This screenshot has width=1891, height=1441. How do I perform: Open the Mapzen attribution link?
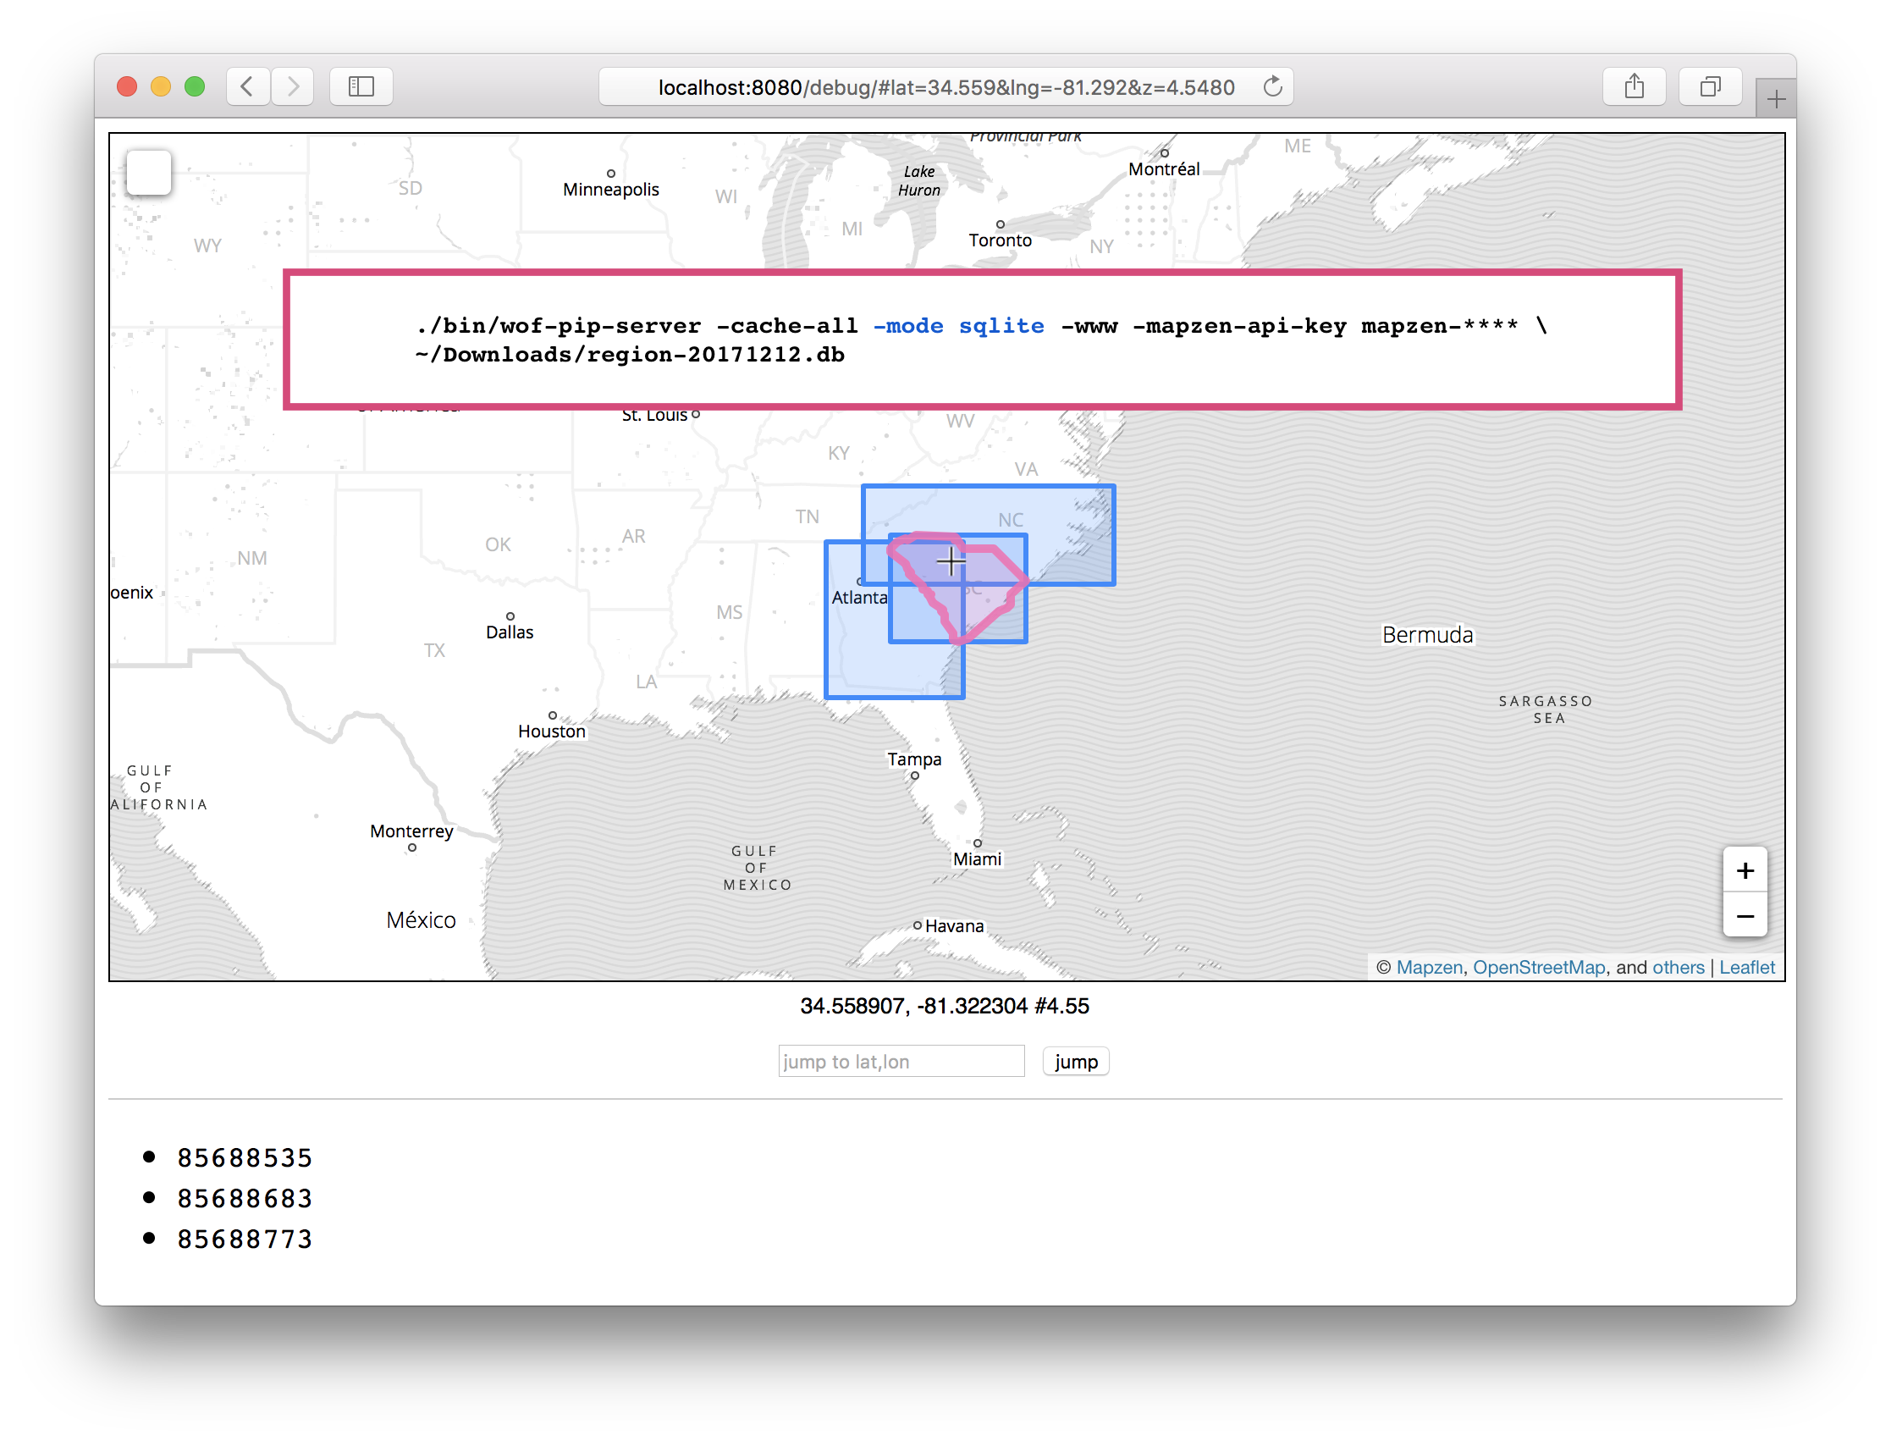pyautogui.click(x=1429, y=967)
